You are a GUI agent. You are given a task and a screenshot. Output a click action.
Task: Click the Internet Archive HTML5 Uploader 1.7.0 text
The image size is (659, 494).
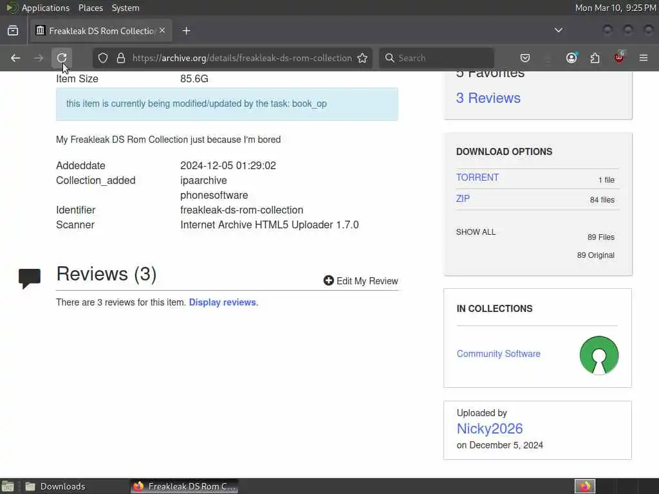point(270,224)
